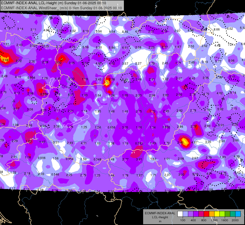Click the legend scale label 100
245x225 pixels.
point(183,220)
